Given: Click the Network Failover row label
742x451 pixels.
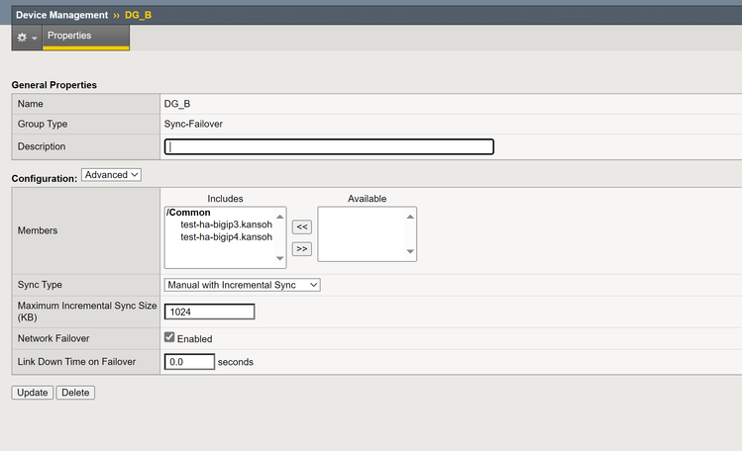Looking at the screenshot, I should (x=53, y=338).
